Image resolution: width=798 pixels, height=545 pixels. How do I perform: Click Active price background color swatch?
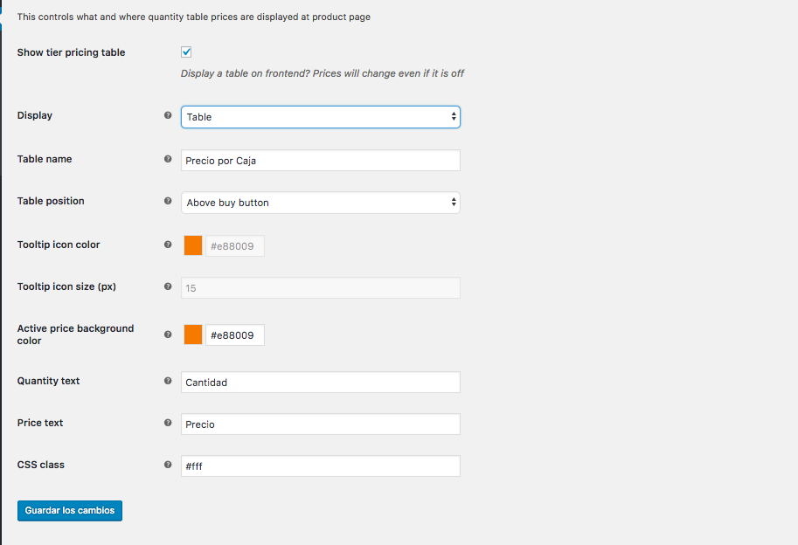pos(193,335)
